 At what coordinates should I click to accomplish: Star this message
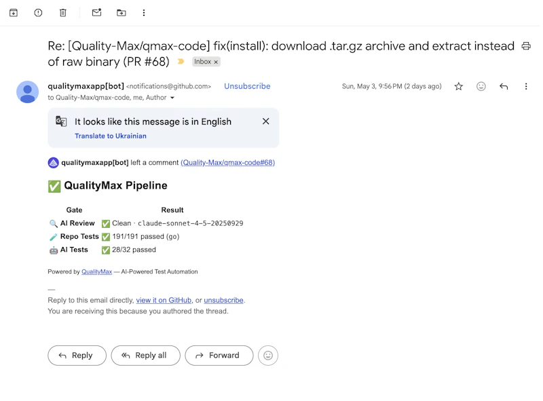click(x=459, y=86)
